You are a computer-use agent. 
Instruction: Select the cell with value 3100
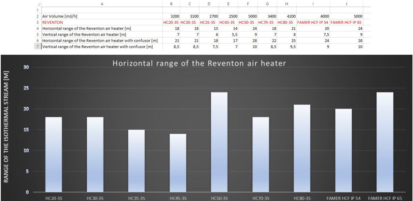coord(189,16)
